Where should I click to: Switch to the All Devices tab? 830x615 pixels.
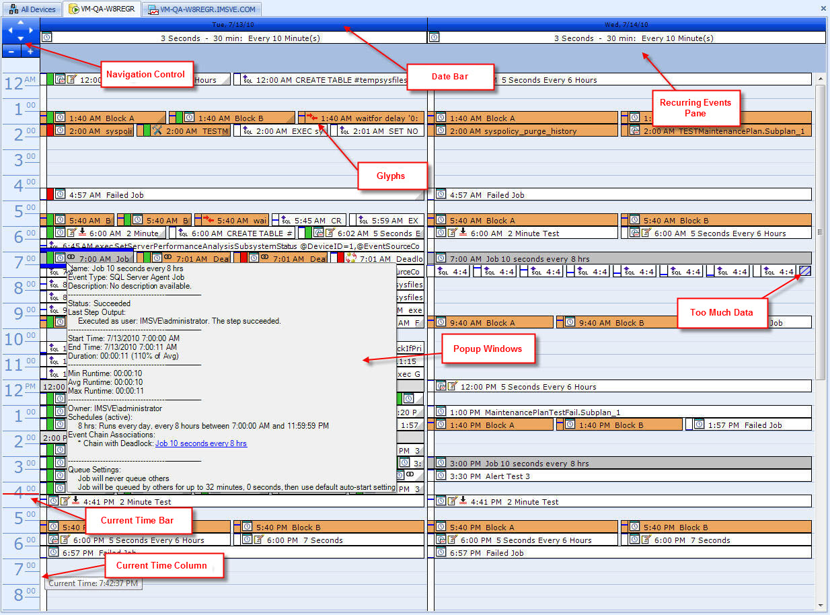(x=32, y=9)
